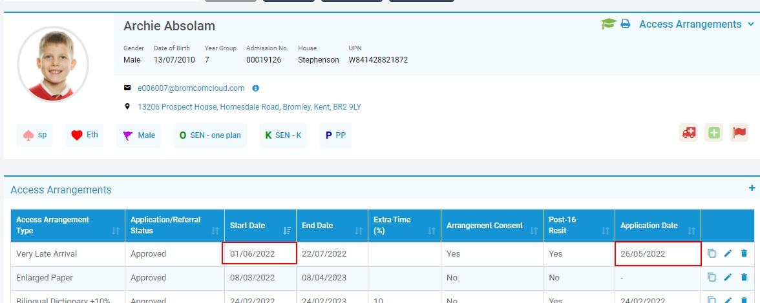
Task: Open the Prospect House address link
Action: pos(249,107)
